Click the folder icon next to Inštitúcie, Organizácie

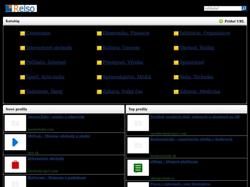[x=176, y=33]
